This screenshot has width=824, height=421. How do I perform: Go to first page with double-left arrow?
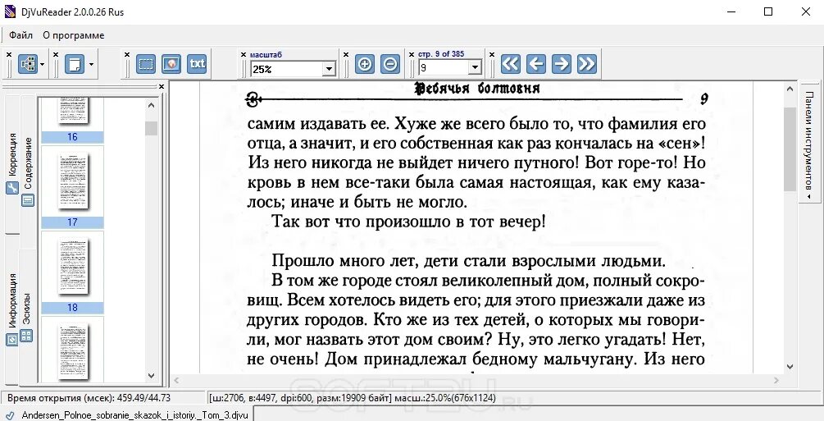click(x=510, y=64)
